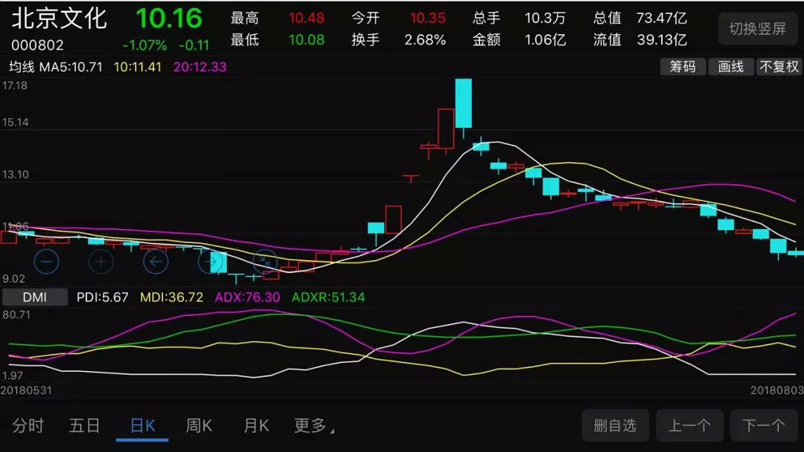Tap the 今开 value 10.35
Screen dimensions: 804x452
click(x=427, y=19)
